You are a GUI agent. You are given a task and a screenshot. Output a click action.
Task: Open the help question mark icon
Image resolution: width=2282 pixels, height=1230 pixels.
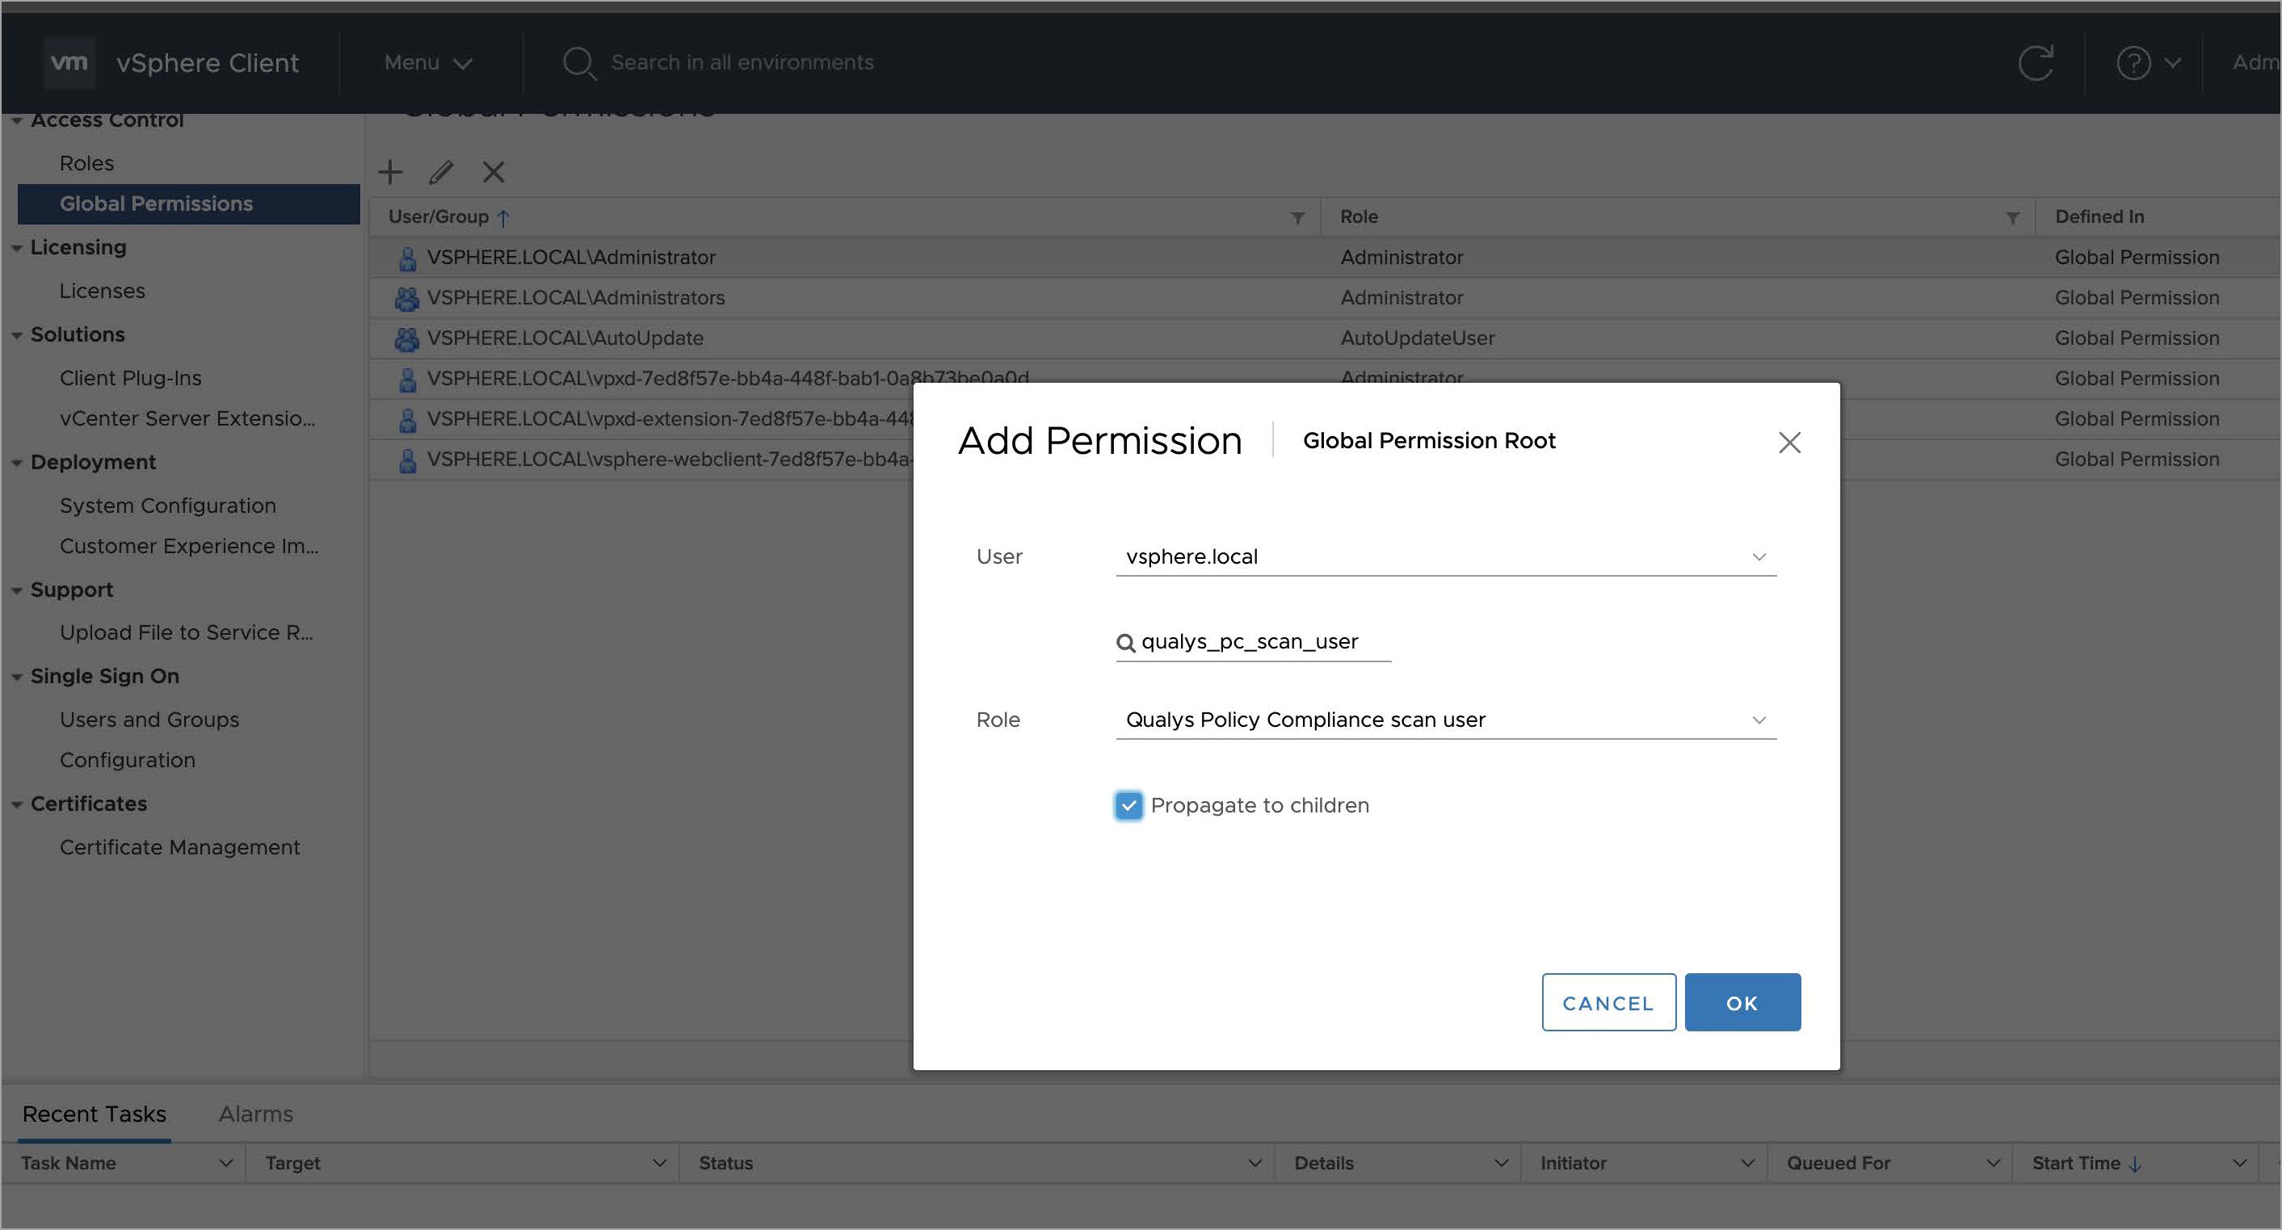pyautogui.click(x=2133, y=63)
